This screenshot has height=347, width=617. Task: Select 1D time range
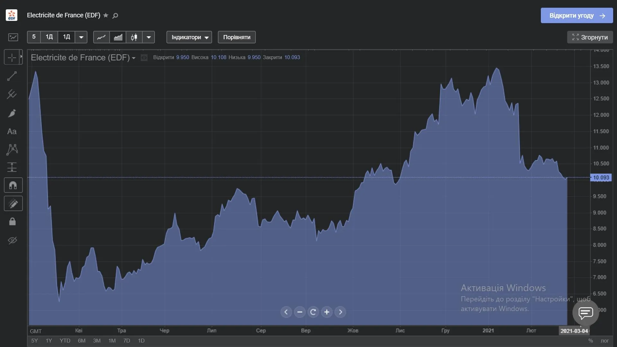[141, 341]
